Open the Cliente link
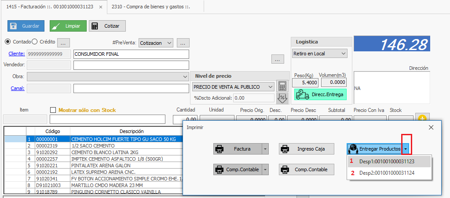This screenshot has height=198, width=450. (16, 54)
